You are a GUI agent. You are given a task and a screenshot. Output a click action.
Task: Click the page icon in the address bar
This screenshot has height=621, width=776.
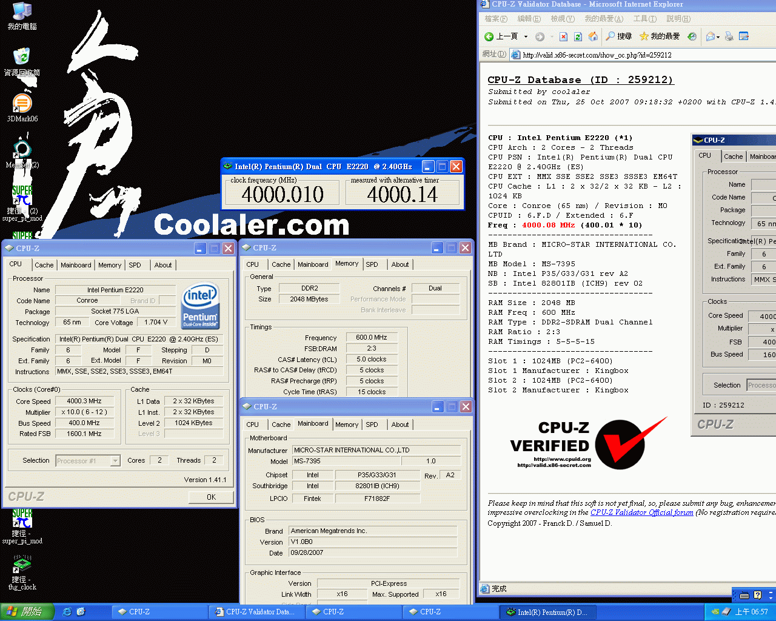coord(515,55)
